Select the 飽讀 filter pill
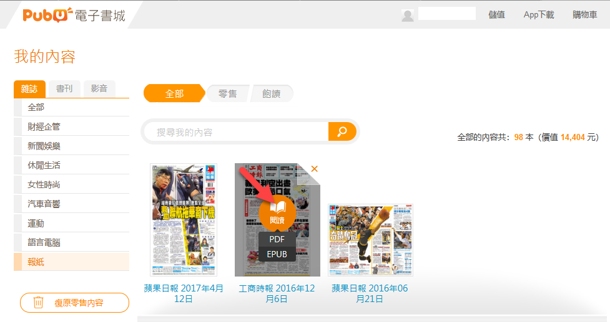 tap(271, 93)
